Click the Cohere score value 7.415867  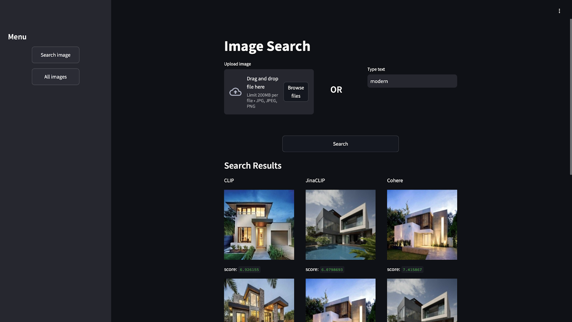[x=412, y=270]
